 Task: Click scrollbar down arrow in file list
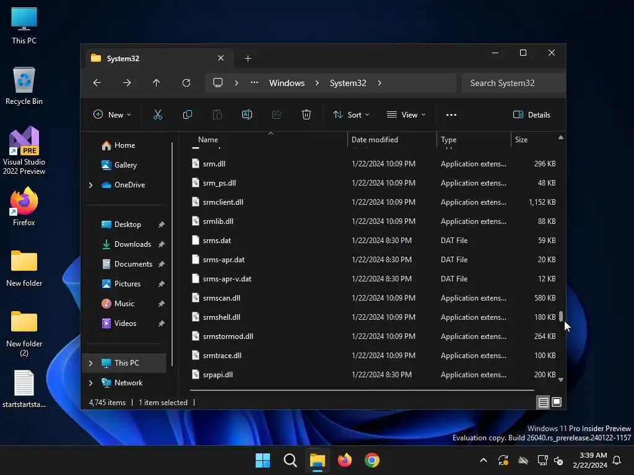[561, 380]
